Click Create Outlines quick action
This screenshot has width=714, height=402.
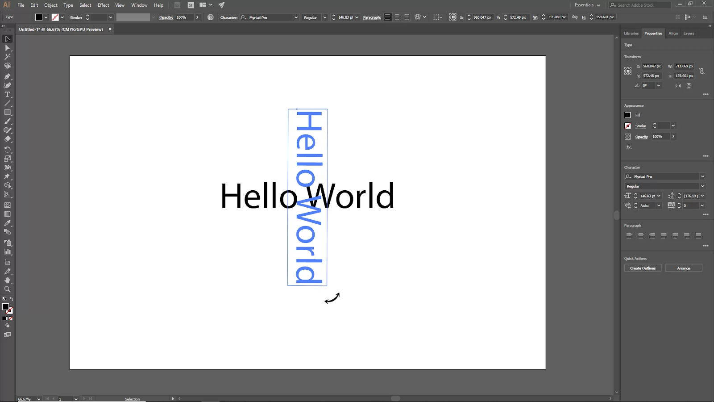[643, 268]
